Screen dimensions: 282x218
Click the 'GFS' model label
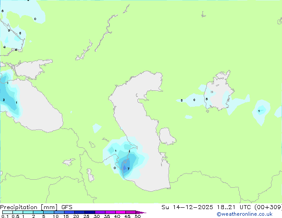tap(67, 207)
